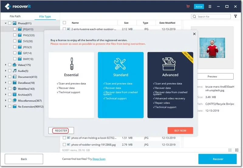
Task: Click the Photo category icon
Action: [15, 23]
